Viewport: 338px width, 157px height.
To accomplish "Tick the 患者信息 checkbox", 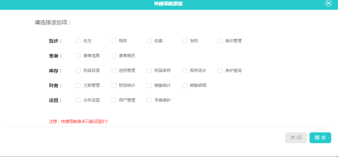I will [x=78, y=56].
